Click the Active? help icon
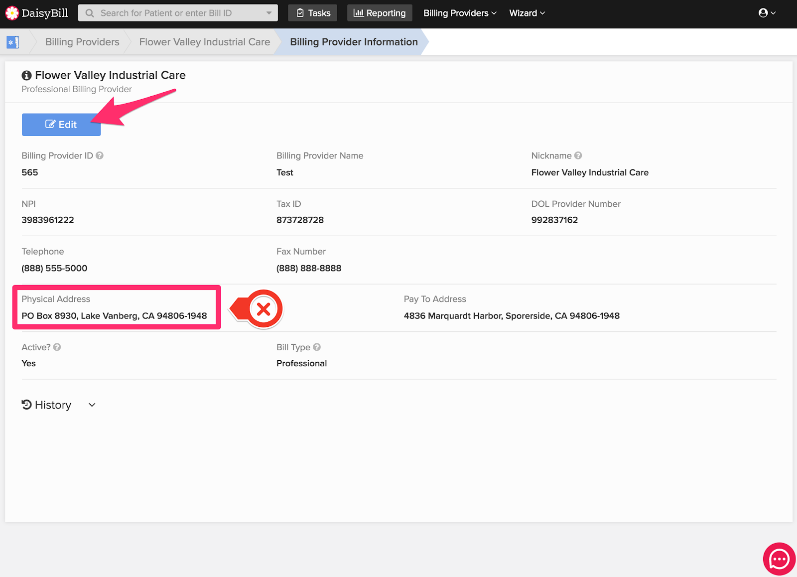Image resolution: width=797 pixels, height=577 pixels. [57, 347]
